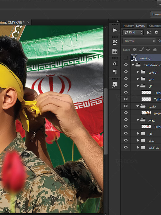Click folder icon of بک گراند group
161x215 pixels.
[x=143, y=147]
